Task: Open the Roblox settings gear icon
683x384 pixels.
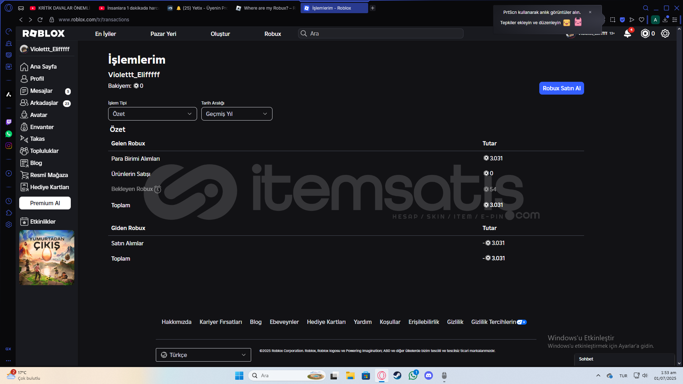Action: [x=665, y=33]
